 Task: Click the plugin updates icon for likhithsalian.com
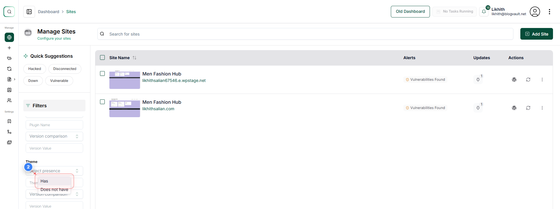click(x=478, y=108)
